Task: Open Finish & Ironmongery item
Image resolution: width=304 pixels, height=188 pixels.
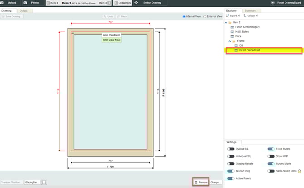Action: pos(248,27)
